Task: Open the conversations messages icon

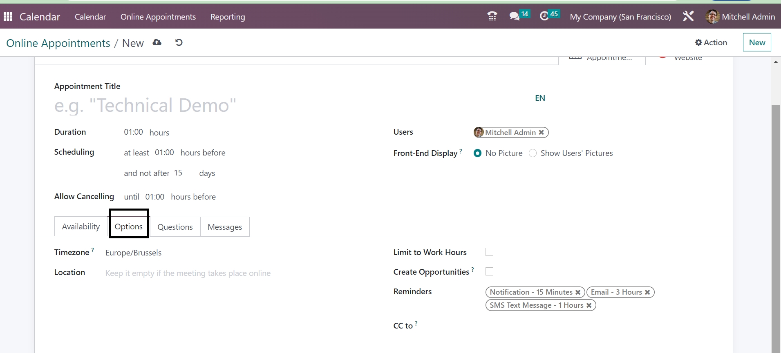Action: tap(515, 17)
